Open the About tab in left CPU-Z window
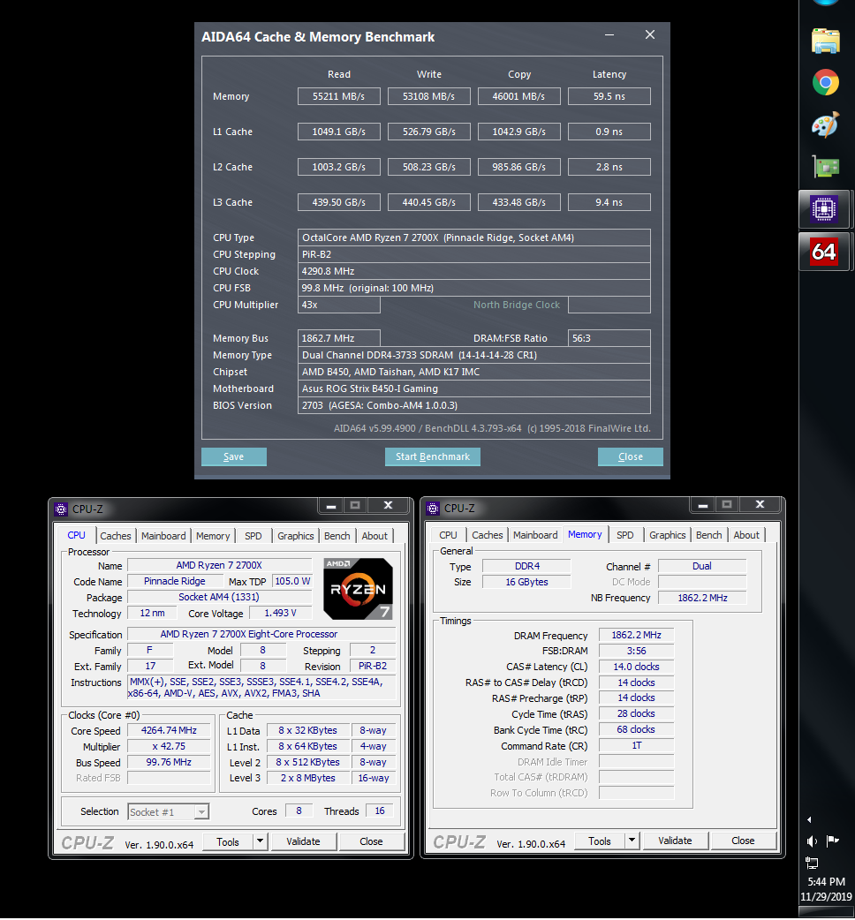The width and height of the screenshot is (855, 920). [x=375, y=536]
